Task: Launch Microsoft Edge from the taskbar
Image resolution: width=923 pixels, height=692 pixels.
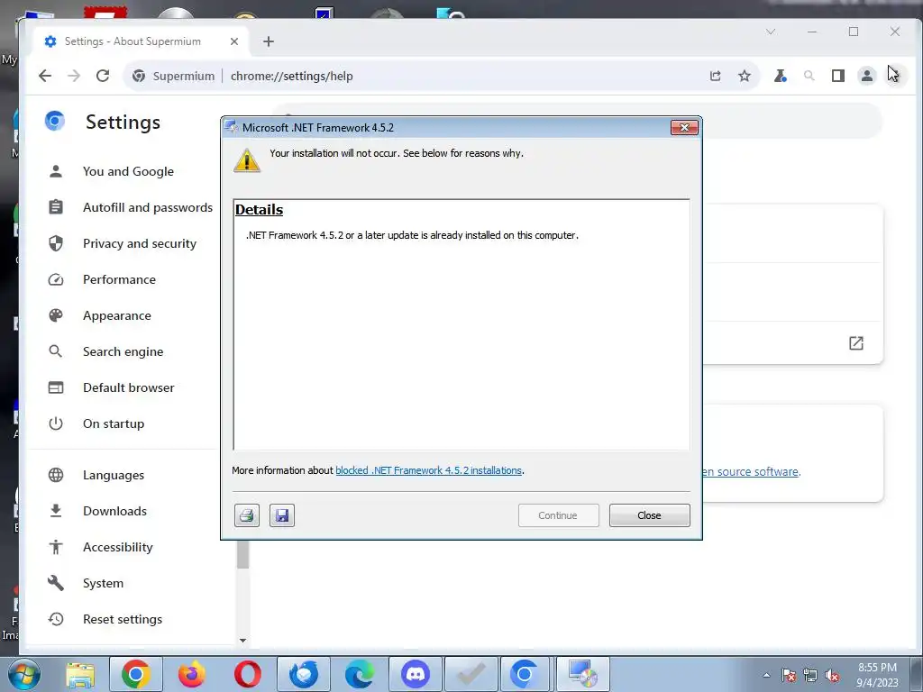Action: click(360, 674)
